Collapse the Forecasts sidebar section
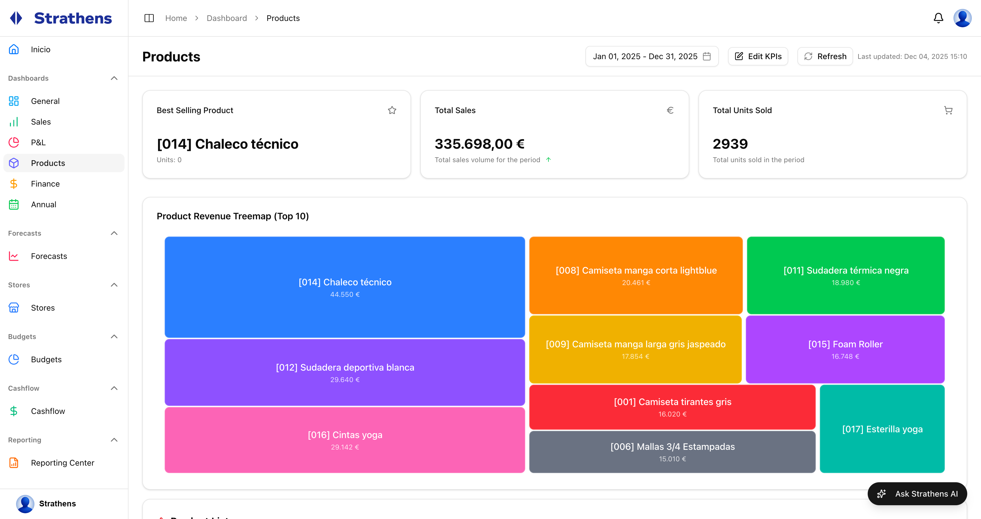The width and height of the screenshot is (981, 519). (114, 233)
